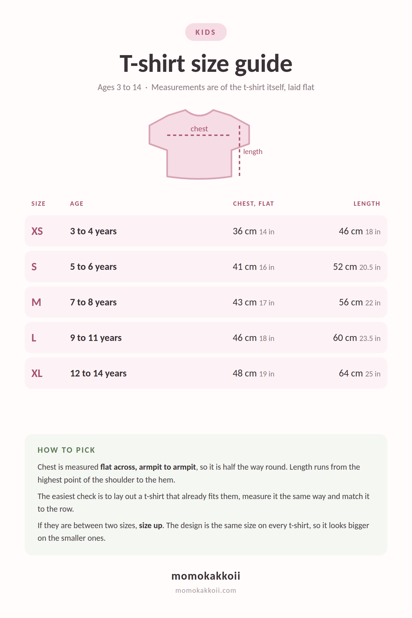Select the chest label on diagram
Viewport: 412px width, 618px height.
click(x=199, y=129)
